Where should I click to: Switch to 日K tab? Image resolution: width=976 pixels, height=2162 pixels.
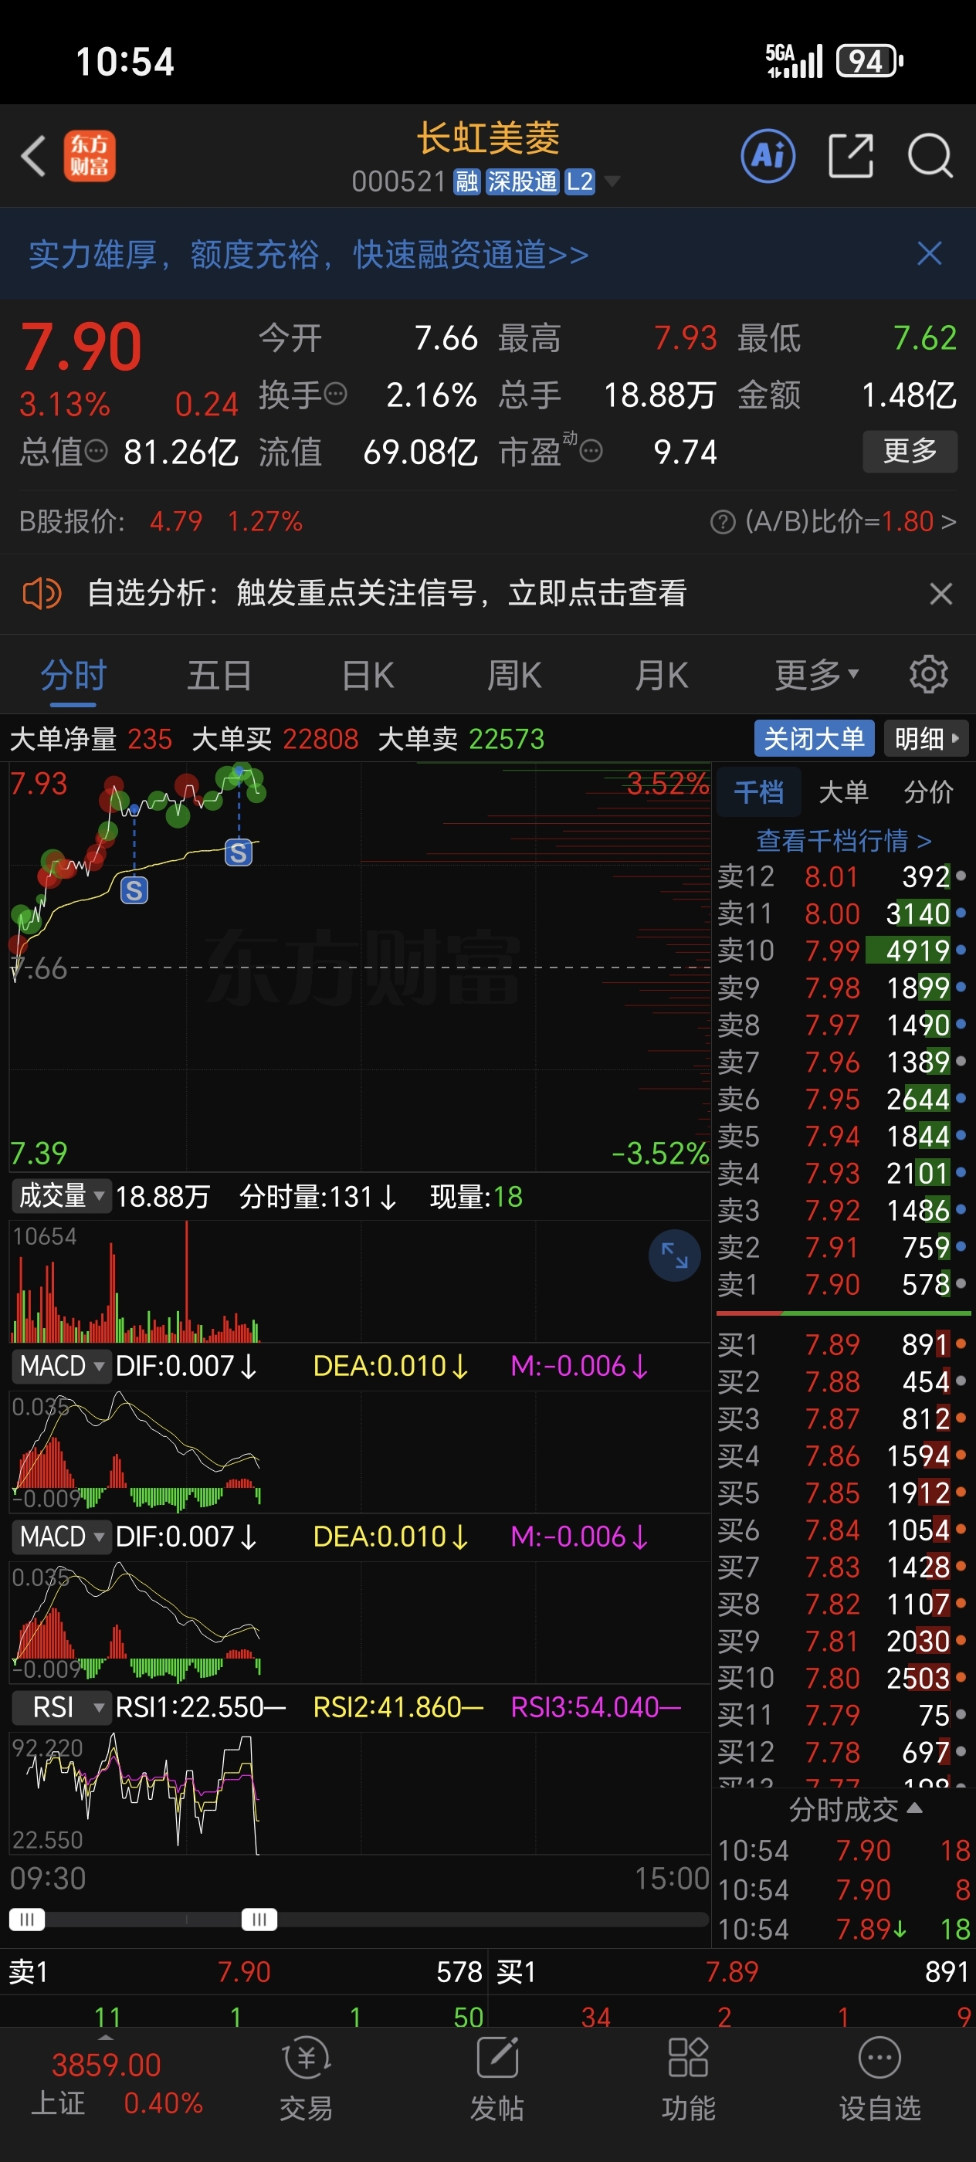368,676
